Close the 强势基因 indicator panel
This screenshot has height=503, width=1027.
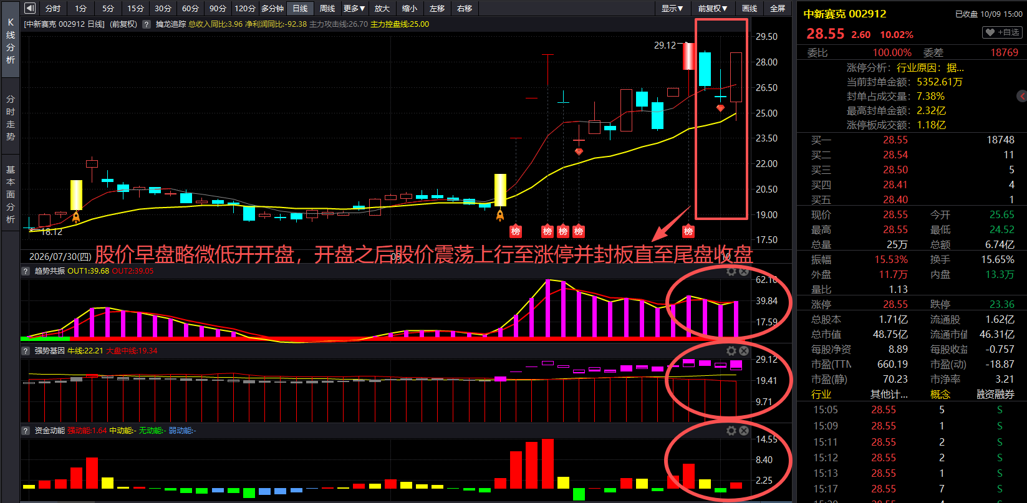point(744,351)
